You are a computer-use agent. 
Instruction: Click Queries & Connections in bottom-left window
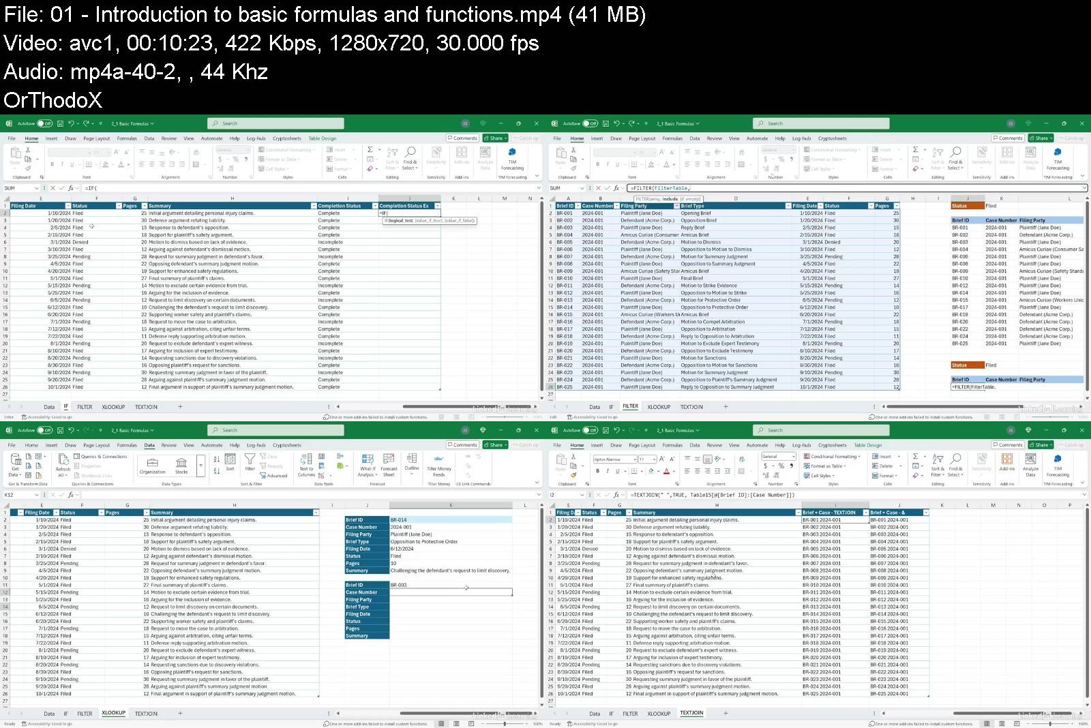click(x=101, y=457)
